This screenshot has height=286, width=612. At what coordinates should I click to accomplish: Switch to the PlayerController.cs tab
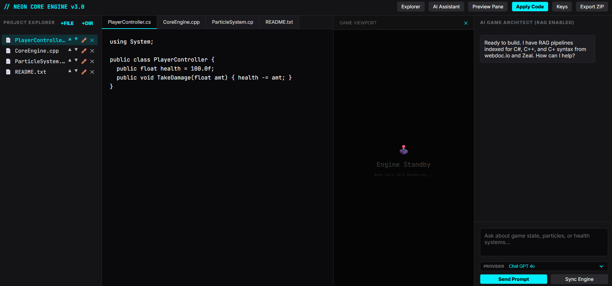[129, 22]
